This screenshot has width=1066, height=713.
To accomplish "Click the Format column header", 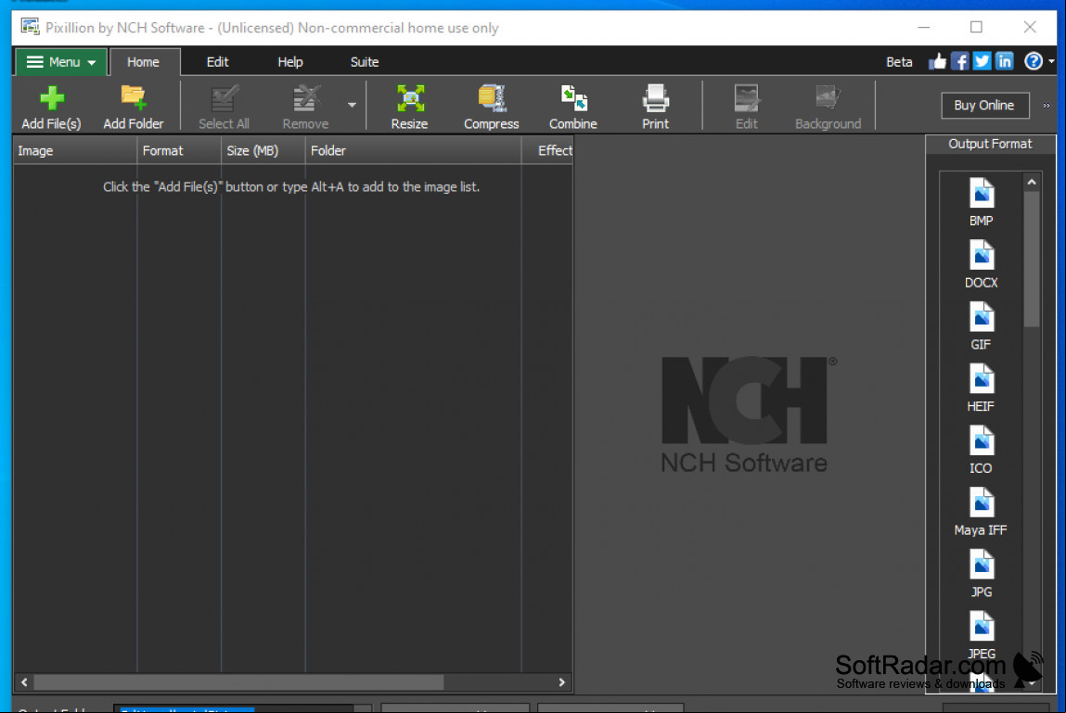I will point(179,151).
